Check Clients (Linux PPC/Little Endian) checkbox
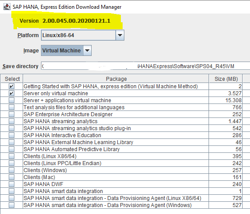This screenshot has width=250, height=214. (x=11, y=163)
